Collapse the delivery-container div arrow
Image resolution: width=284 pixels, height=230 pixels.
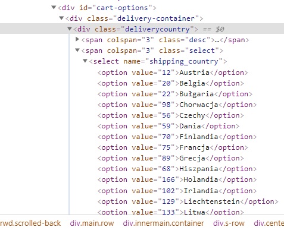click(x=61, y=18)
